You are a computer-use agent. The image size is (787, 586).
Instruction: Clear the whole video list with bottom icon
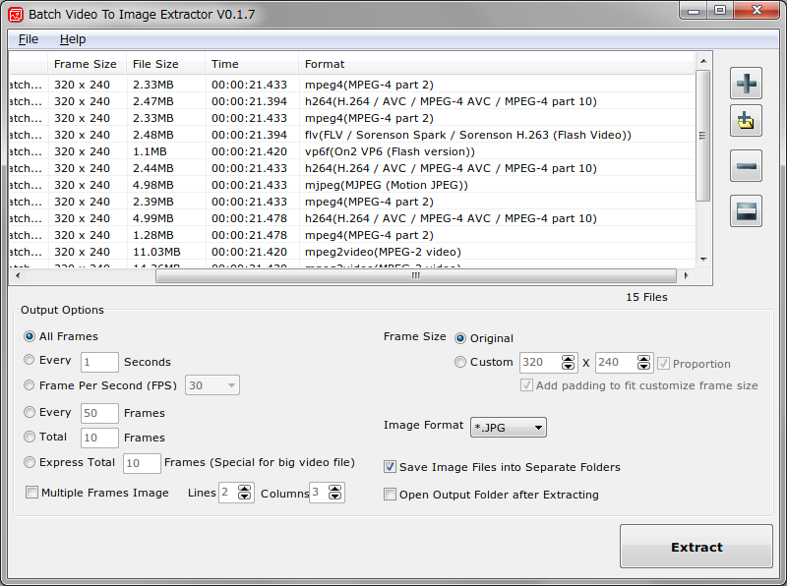[746, 210]
